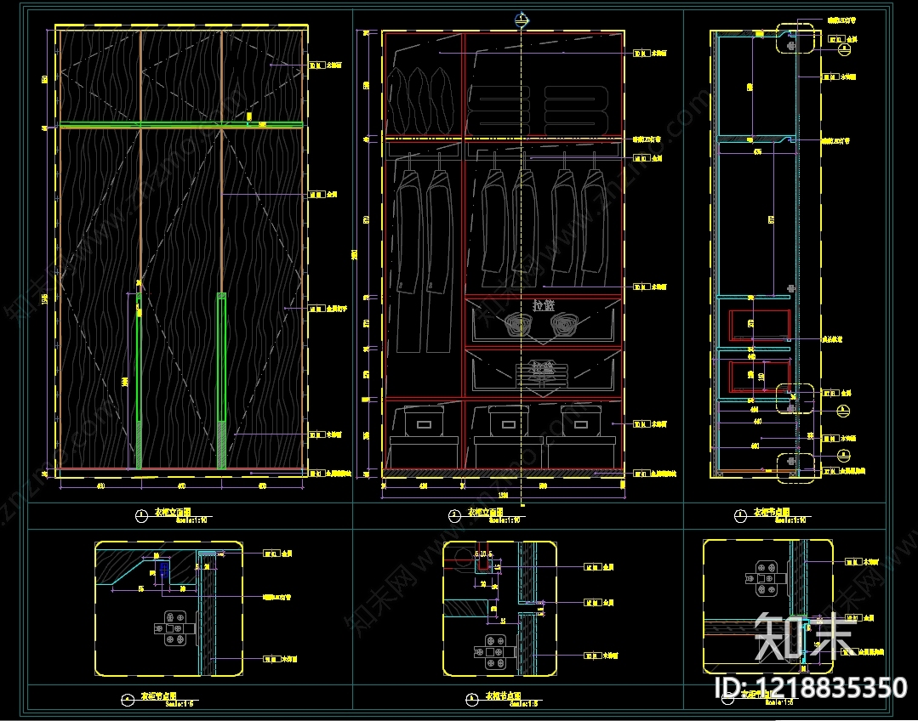Screen dimensions: 918x721
Task: Click the "衣柜节点图" title with Scale 1:10
Action: 772,513
